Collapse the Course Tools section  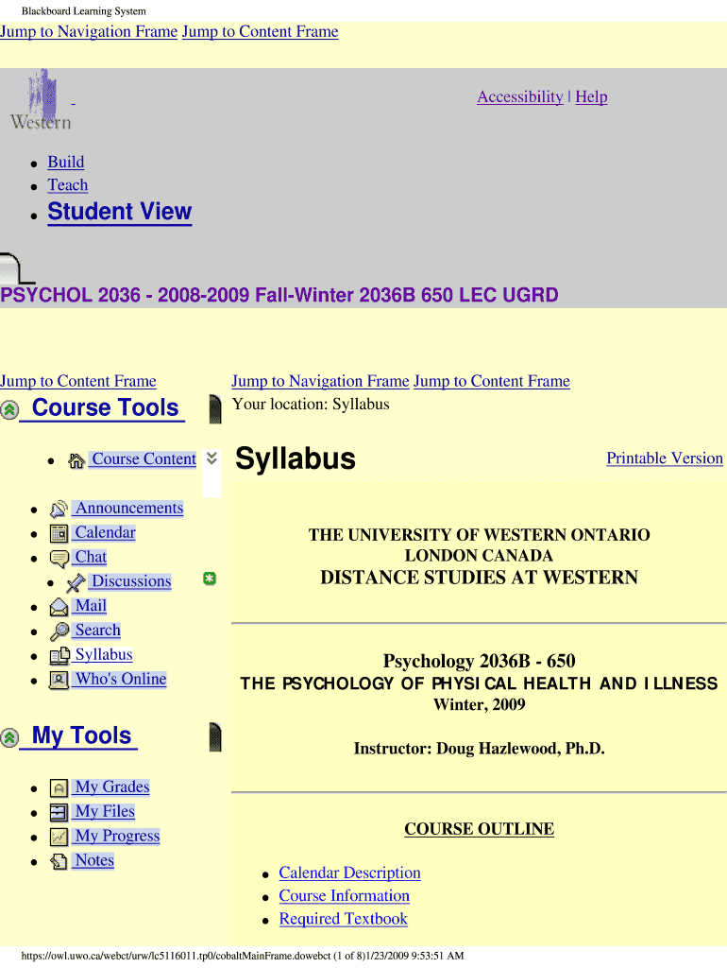(10, 409)
